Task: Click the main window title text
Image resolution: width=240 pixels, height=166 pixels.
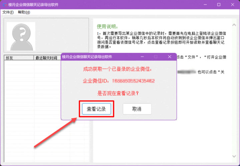Action: tap(33, 5)
